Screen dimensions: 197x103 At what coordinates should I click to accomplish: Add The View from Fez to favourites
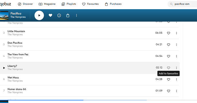(x=168, y=56)
